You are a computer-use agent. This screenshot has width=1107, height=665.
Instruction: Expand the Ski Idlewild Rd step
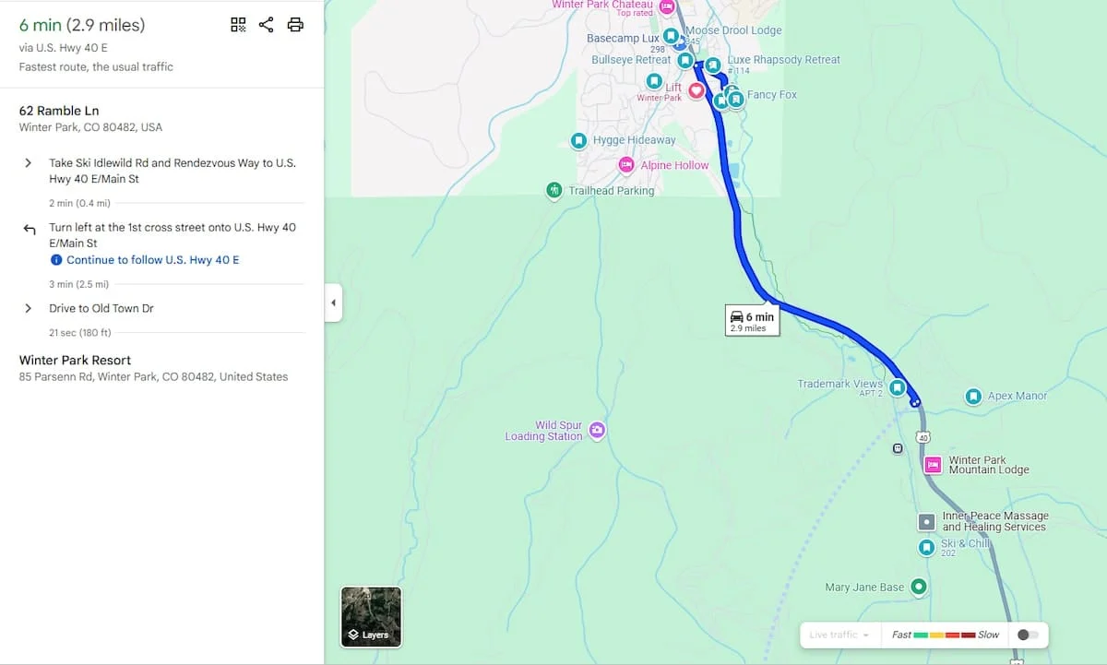click(x=29, y=163)
